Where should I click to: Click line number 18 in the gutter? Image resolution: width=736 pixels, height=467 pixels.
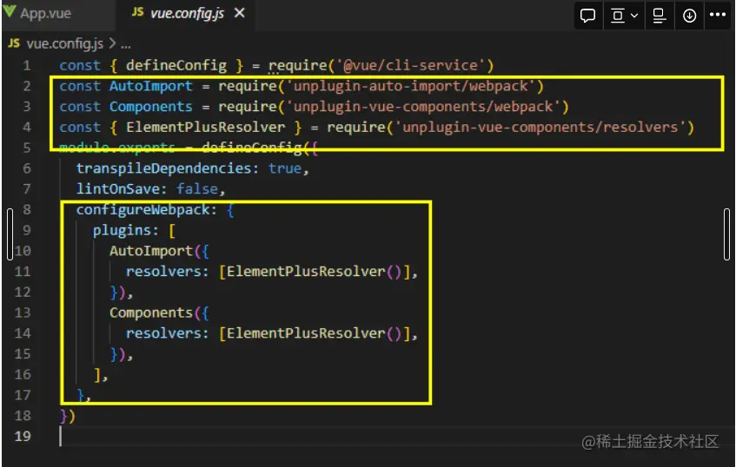(x=23, y=416)
